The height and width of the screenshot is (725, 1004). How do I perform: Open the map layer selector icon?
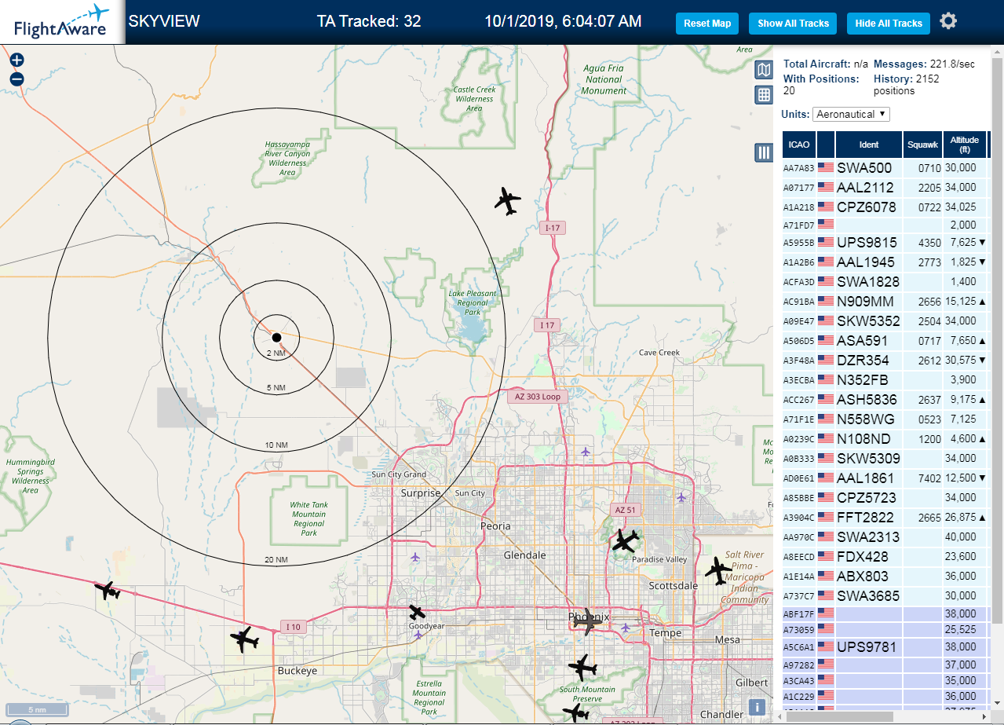[x=764, y=70]
